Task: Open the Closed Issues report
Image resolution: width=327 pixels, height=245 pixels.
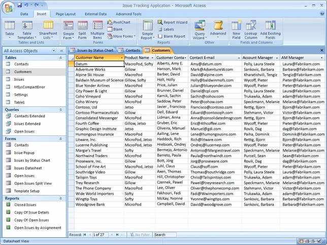Action: coord(25,205)
